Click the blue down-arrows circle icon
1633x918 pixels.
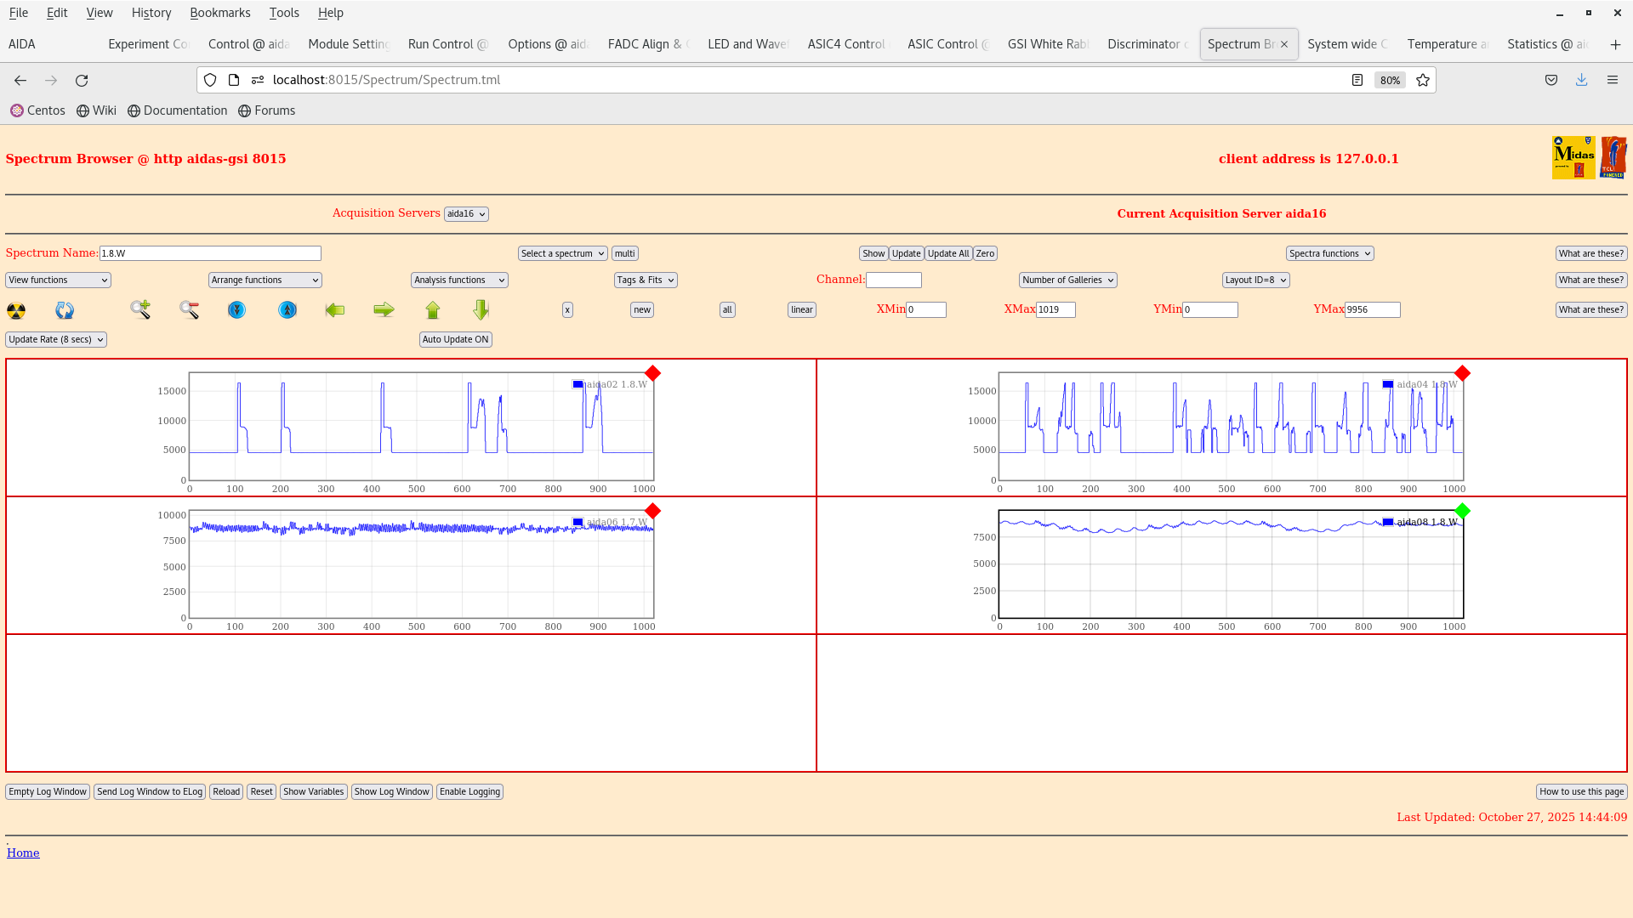(x=236, y=310)
